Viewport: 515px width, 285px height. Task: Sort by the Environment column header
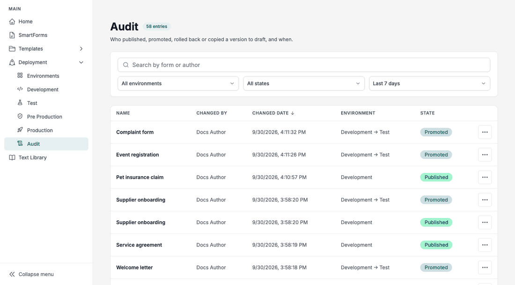(x=358, y=113)
